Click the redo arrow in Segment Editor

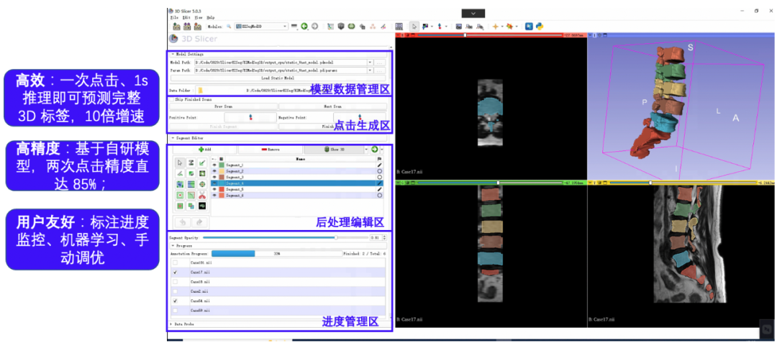click(199, 222)
